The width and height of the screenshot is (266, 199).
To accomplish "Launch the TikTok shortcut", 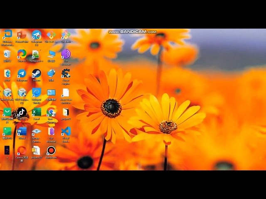I will pos(22,114).
